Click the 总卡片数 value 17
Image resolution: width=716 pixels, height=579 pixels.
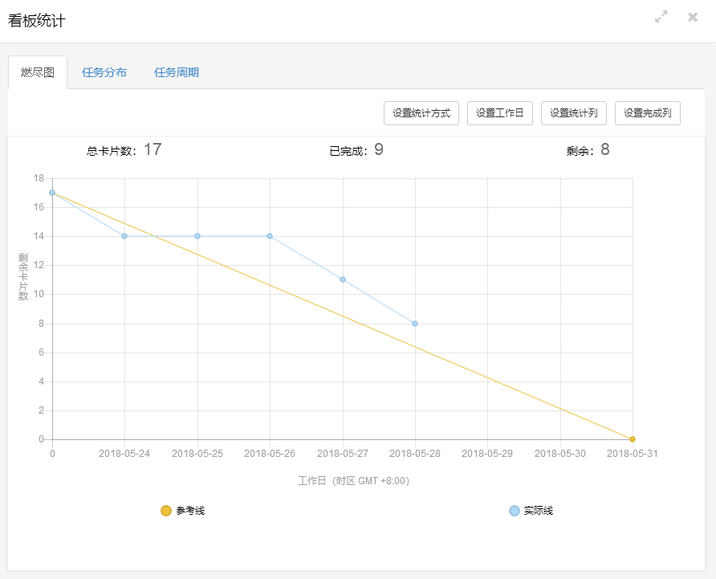pyautogui.click(x=153, y=149)
